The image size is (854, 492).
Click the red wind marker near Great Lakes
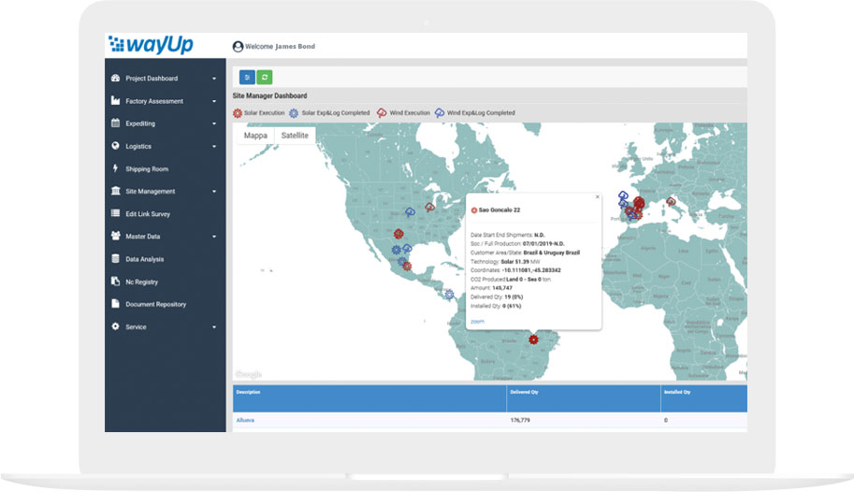pyautogui.click(x=429, y=207)
